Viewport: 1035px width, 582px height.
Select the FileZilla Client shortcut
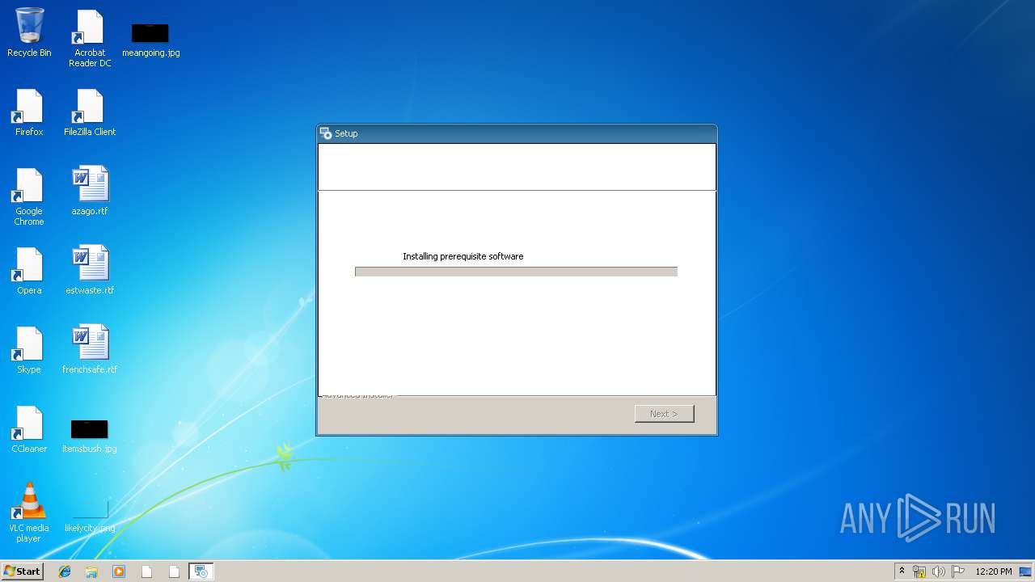[90, 112]
